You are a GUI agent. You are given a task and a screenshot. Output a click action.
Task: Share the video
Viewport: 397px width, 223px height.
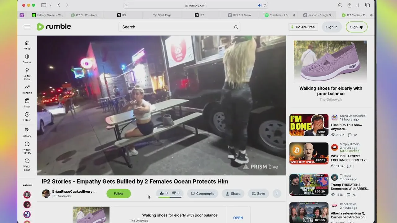(x=233, y=194)
